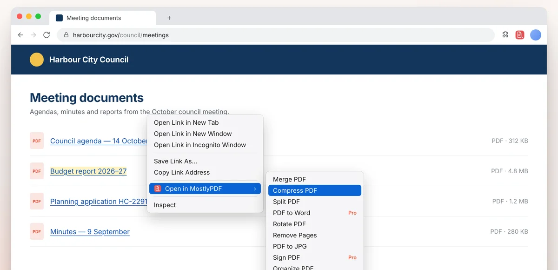Click the Harbour City Council header title
The image size is (558, 270).
(89, 60)
